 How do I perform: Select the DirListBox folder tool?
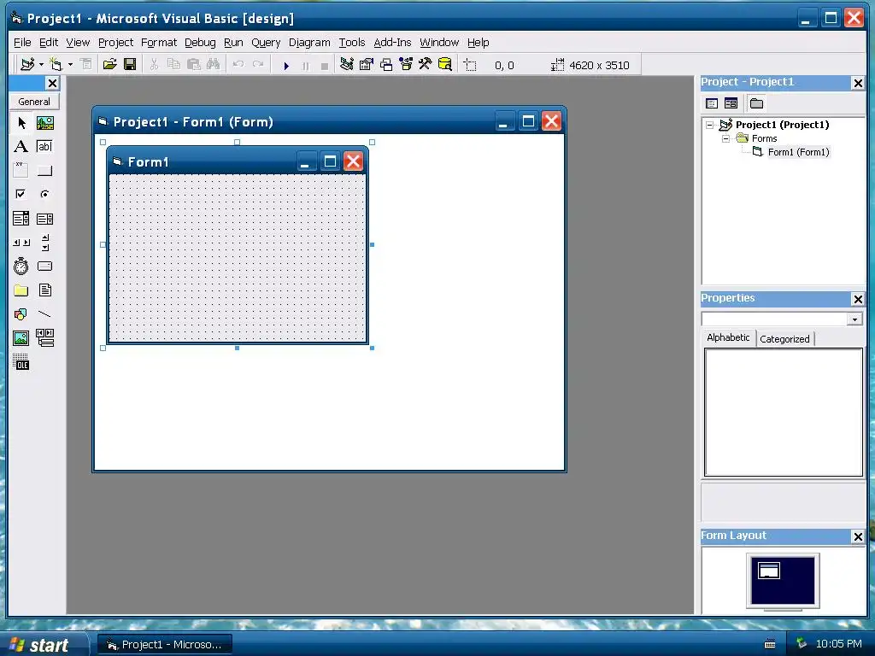coord(21,290)
